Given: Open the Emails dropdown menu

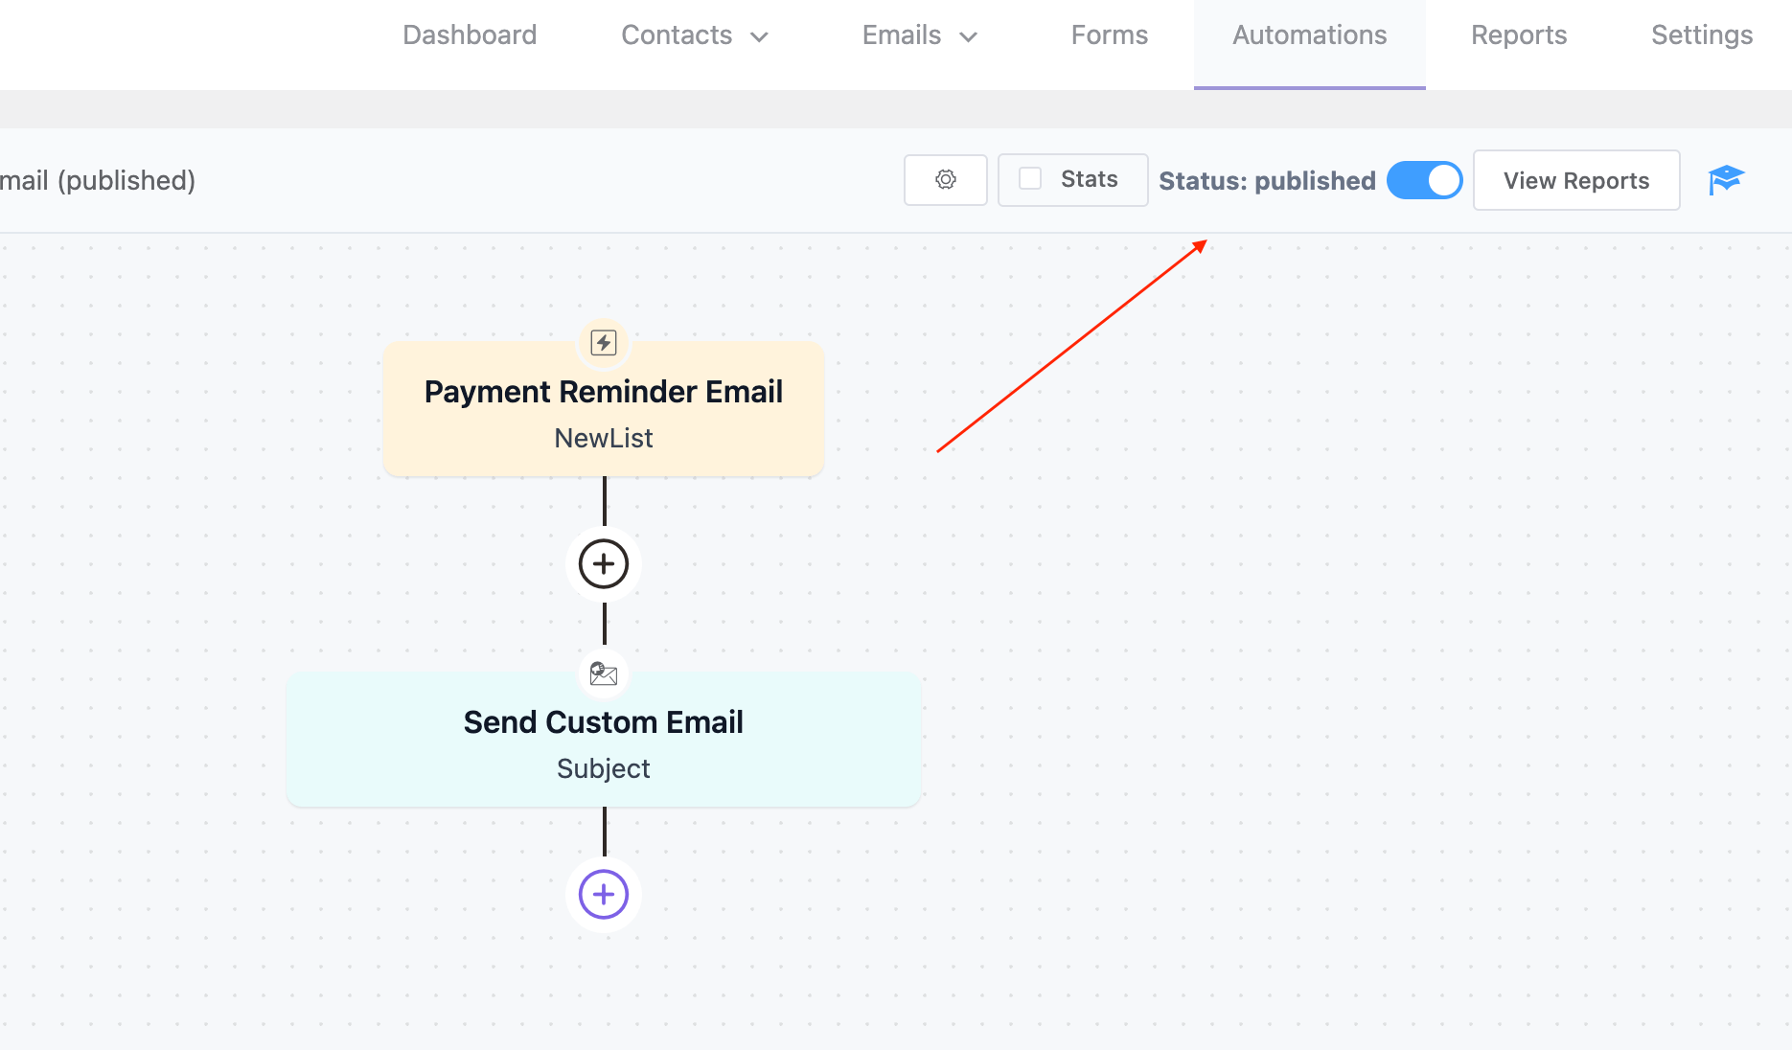Looking at the screenshot, I should pos(917,34).
